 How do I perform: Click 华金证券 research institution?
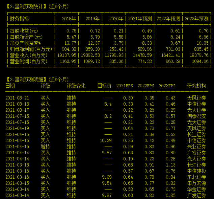coord(196,189)
